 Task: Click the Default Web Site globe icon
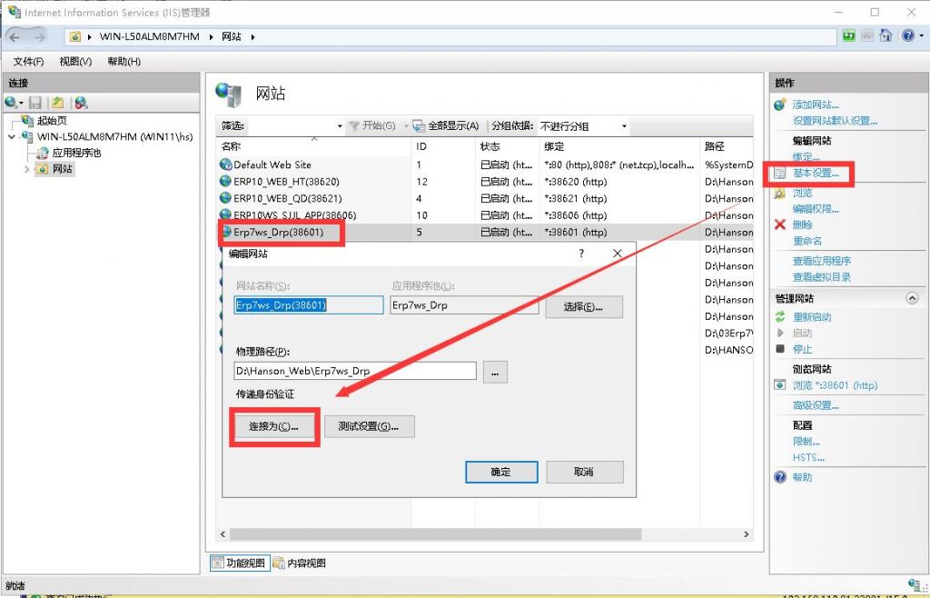[x=226, y=164]
